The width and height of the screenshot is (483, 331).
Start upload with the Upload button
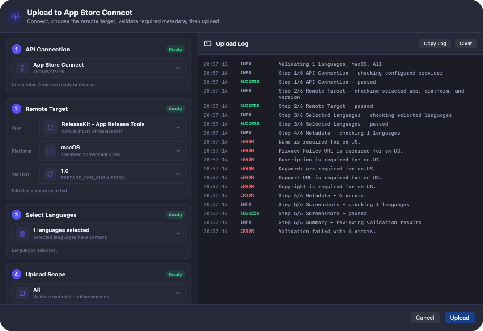pyautogui.click(x=460, y=318)
